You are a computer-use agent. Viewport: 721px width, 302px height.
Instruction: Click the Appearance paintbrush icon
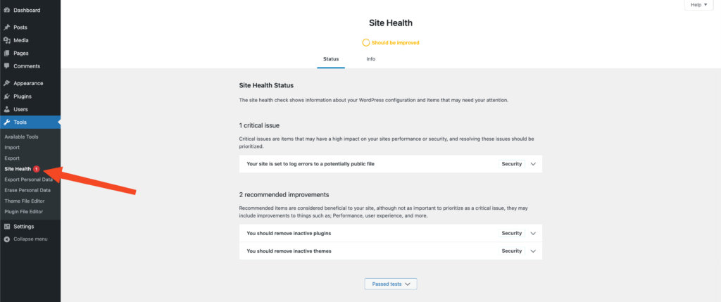coord(7,83)
